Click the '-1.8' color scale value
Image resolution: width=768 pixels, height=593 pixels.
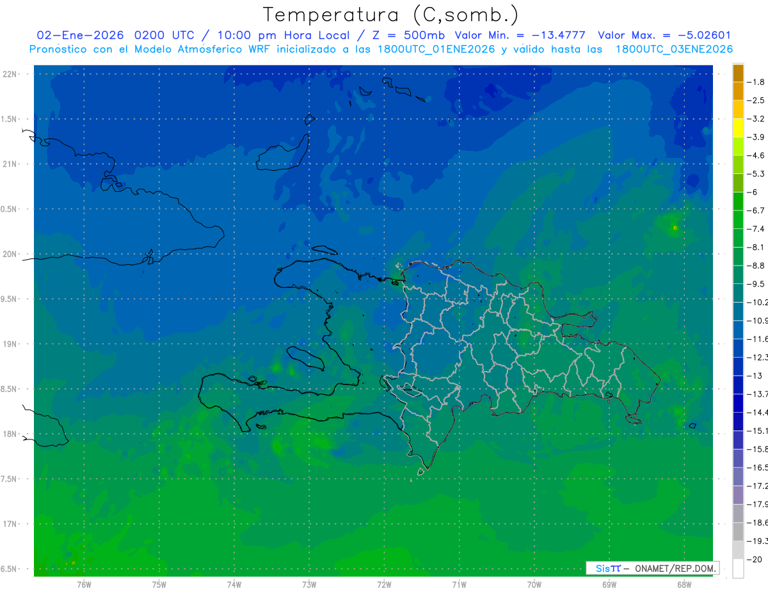pos(756,82)
